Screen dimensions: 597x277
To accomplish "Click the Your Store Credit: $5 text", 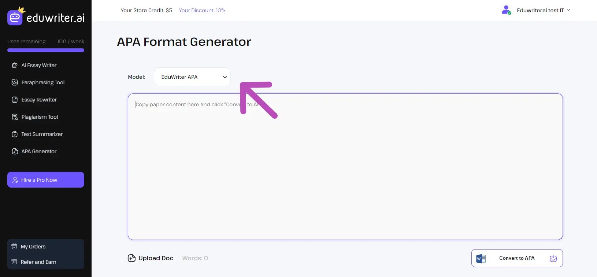I will point(147,10).
